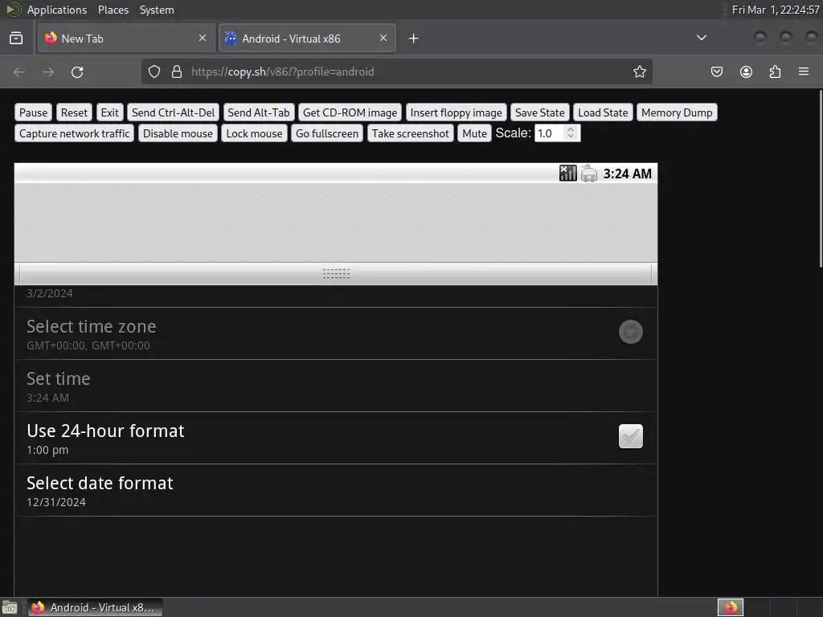
Task: Open the extensions puzzle icon
Action: tap(775, 72)
